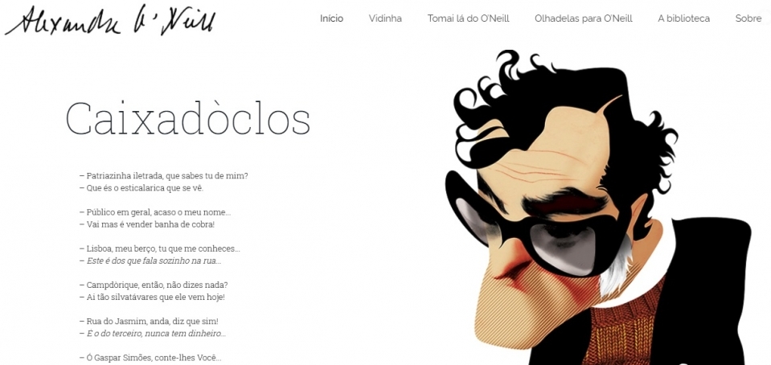Click the line 'Rua do Jasmim, anda, diz que sim!'

149,322
